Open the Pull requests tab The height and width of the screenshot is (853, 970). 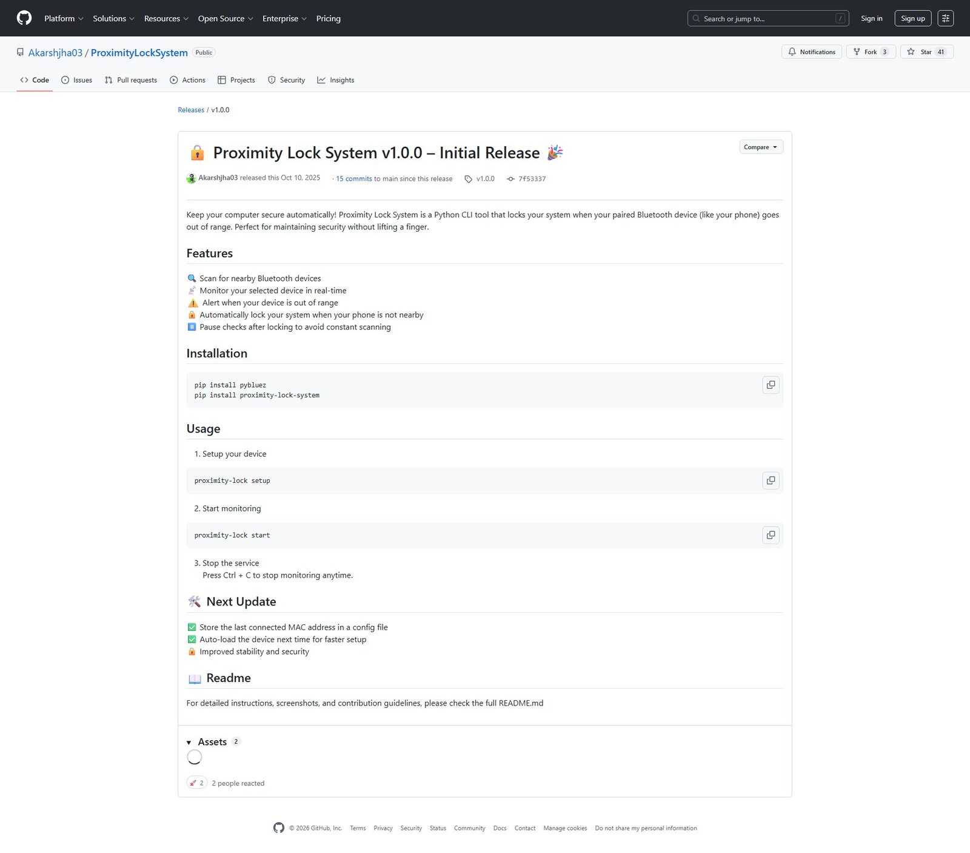(x=131, y=80)
